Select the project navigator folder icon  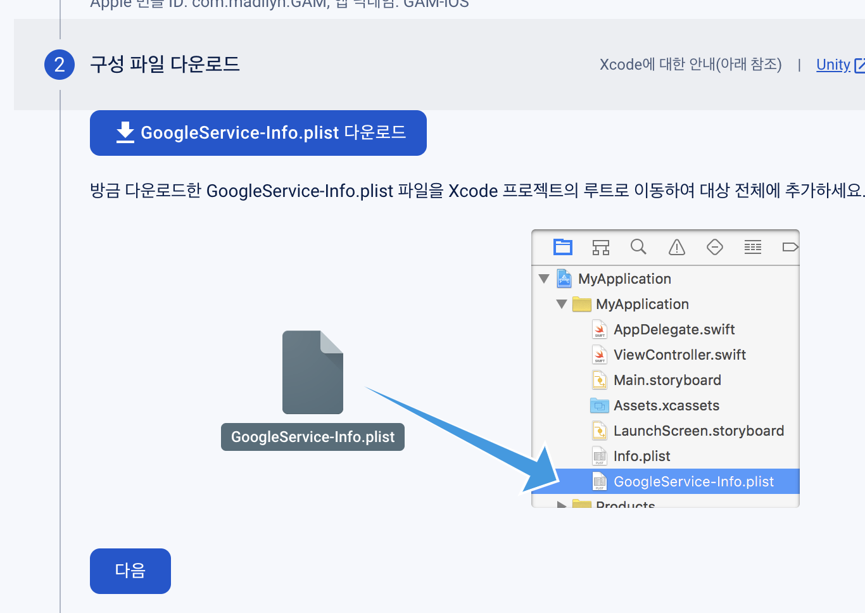[562, 247]
